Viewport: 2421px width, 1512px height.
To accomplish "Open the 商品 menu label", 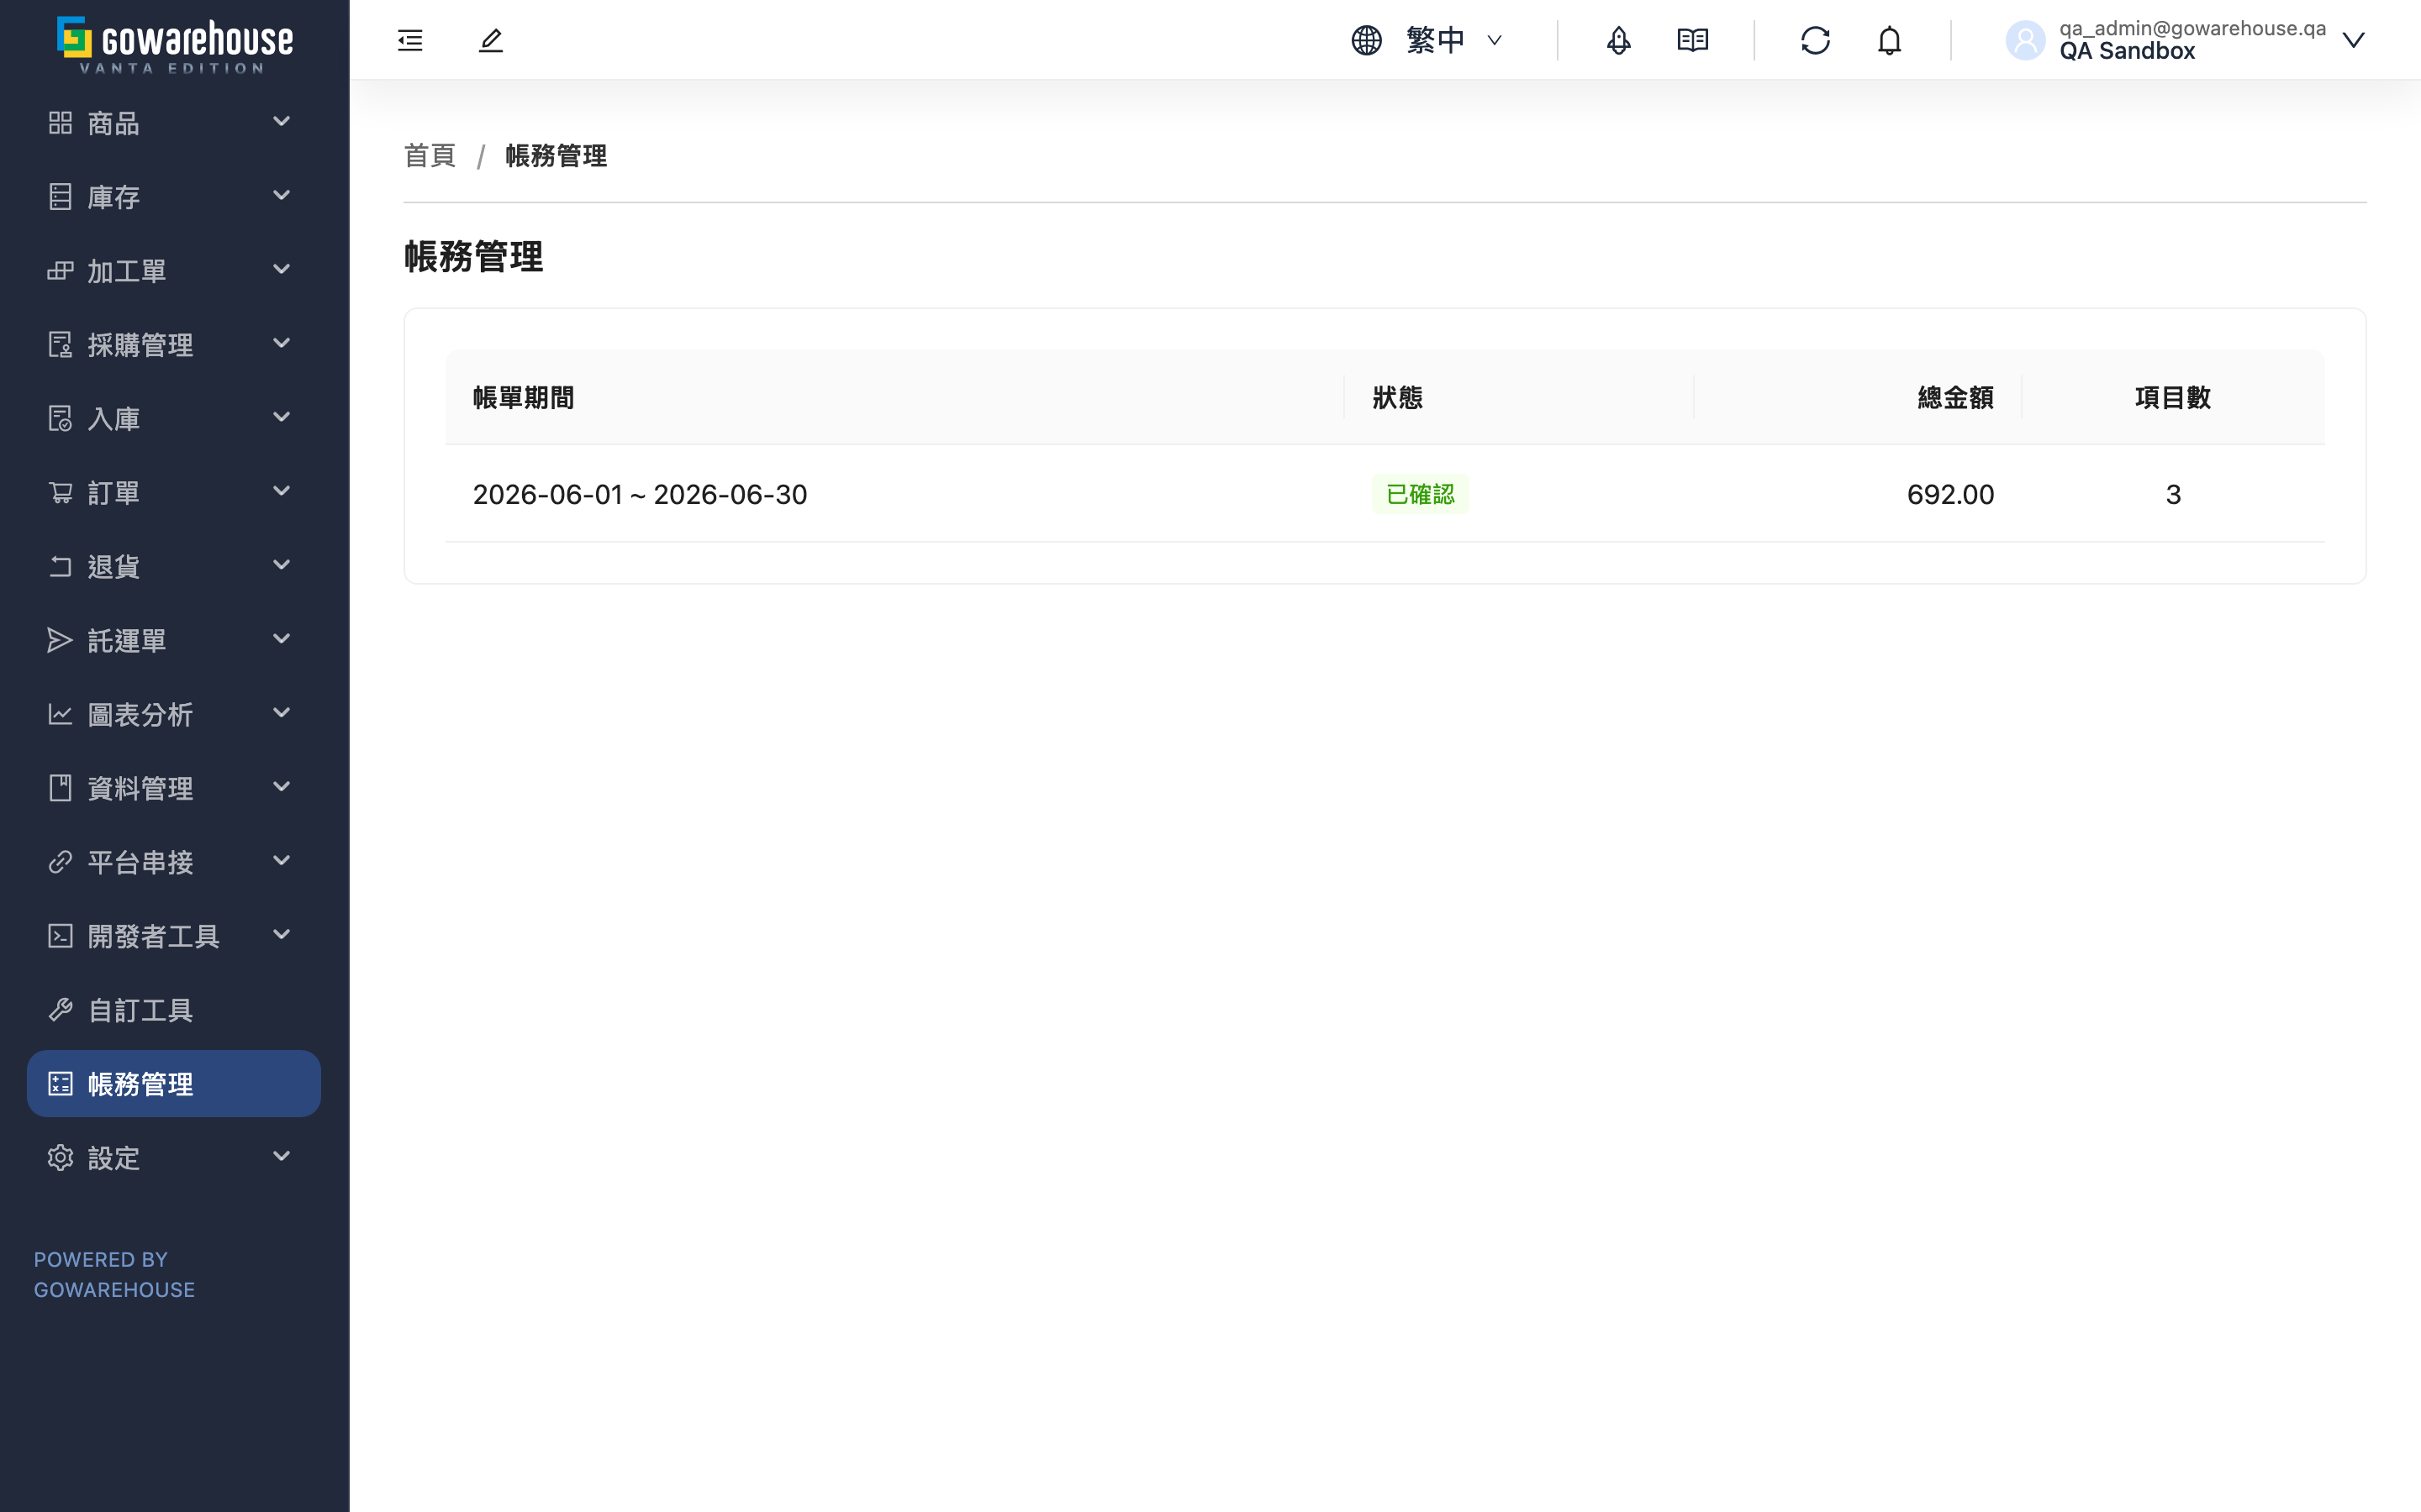I will [x=113, y=123].
